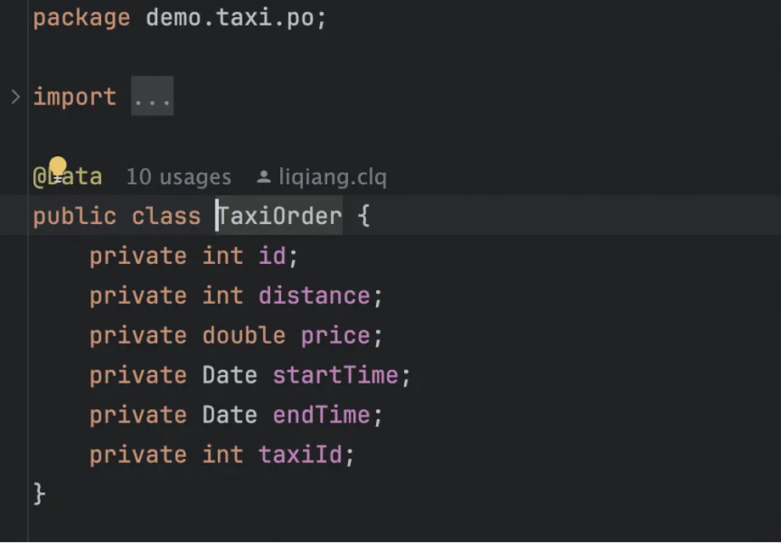Click the liqiang.clq author hint
The height and width of the screenshot is (543, 781).
[x=332, y=177]
